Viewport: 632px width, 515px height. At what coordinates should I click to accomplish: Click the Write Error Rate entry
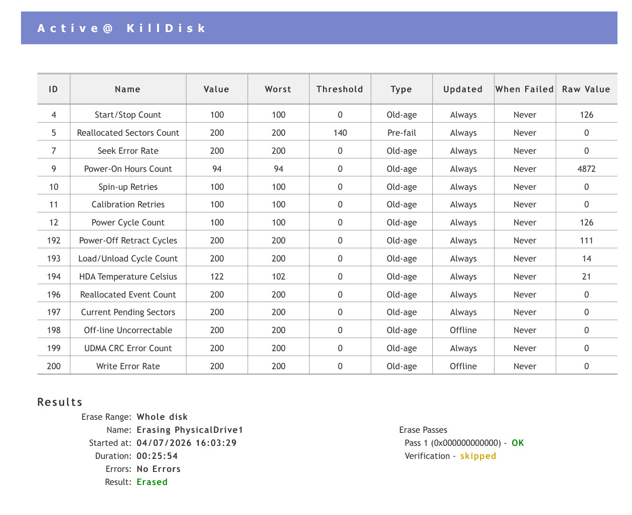128,366
